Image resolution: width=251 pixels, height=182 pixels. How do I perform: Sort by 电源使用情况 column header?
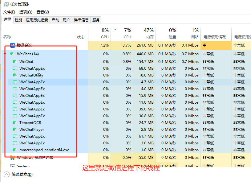click(216, 34)
